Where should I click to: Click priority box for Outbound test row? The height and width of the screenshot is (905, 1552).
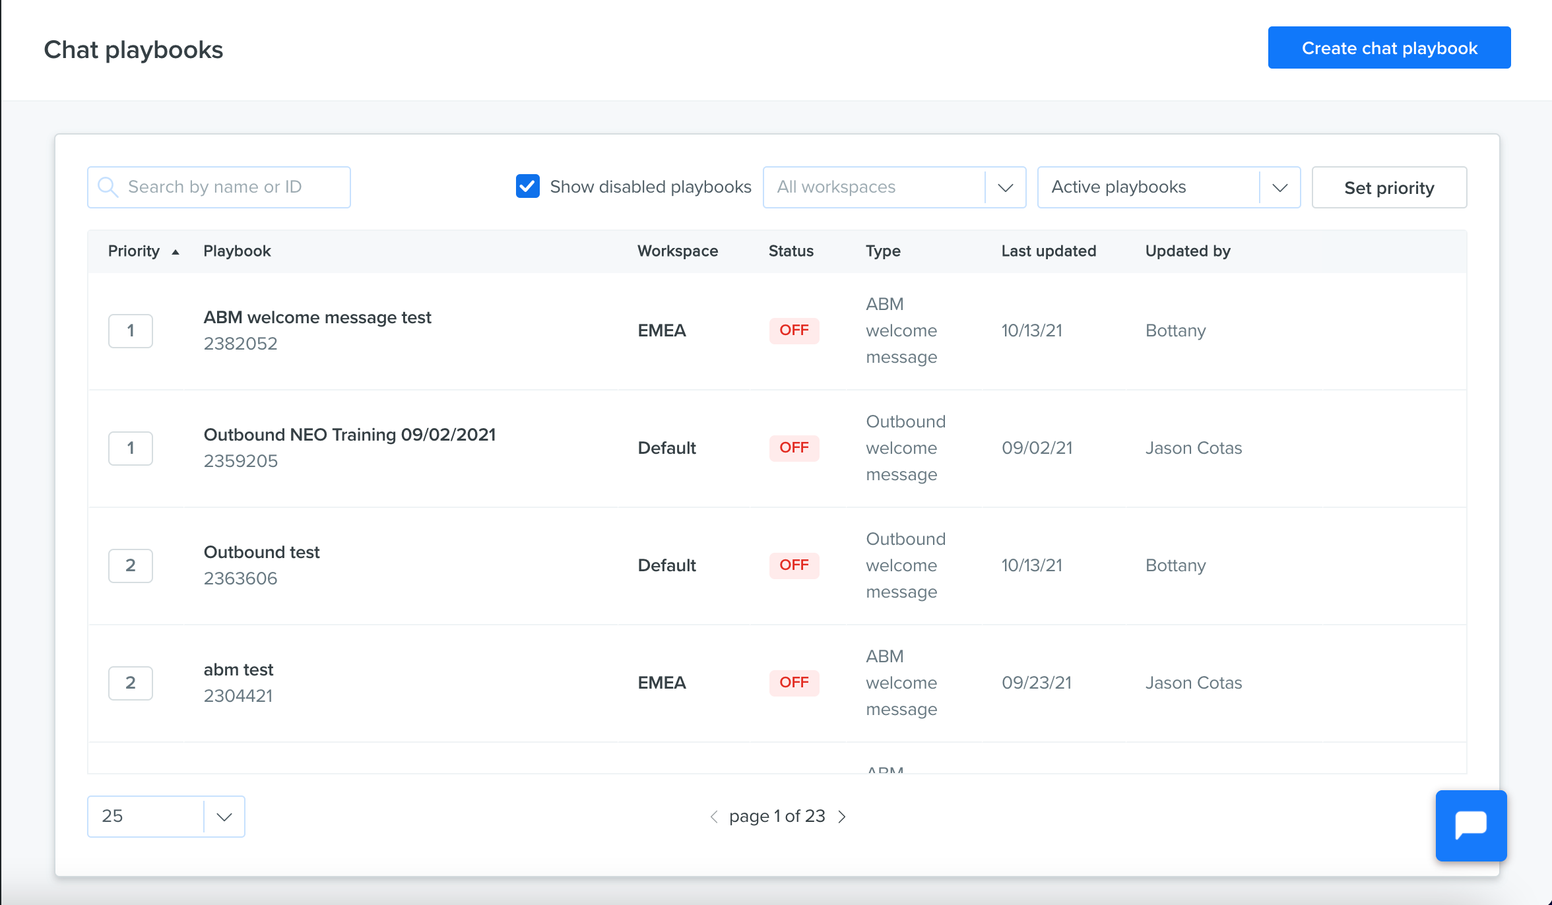(131, 565)
